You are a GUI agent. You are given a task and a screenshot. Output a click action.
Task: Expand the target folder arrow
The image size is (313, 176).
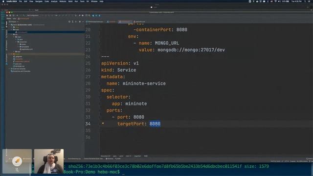[11, 54]
